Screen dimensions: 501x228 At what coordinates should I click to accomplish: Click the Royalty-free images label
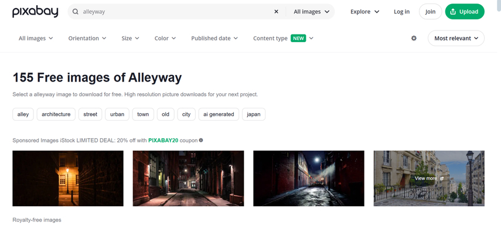(x=37, y=220)
